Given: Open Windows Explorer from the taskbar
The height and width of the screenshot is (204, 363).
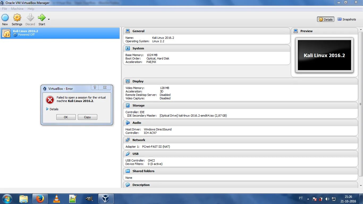Looking at the screenshot, I should (x=24, y=199).
